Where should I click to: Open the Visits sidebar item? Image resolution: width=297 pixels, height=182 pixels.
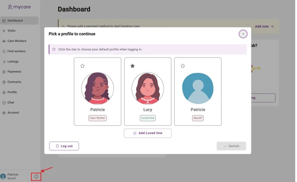[x=4, y=31]
